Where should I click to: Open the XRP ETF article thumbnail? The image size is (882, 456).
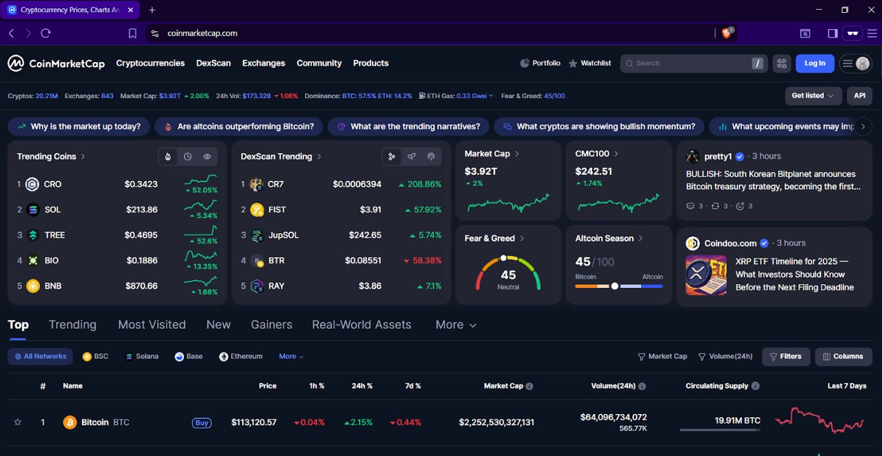[x=706, y=275]
